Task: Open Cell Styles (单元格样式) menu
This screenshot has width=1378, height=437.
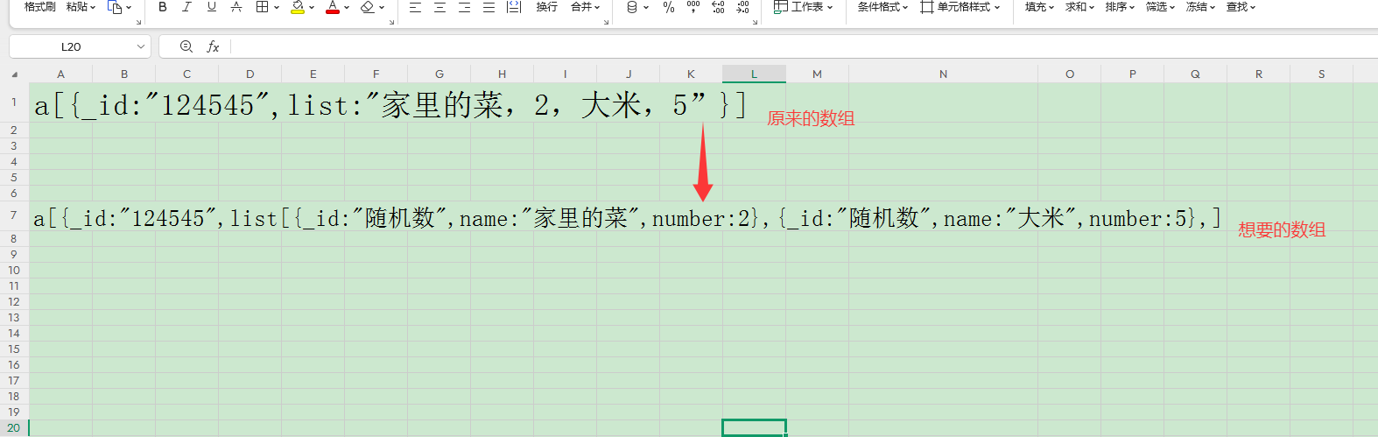Action: [x=960, y=7]
